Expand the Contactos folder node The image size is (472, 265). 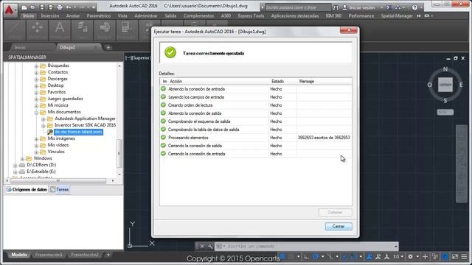36,72
